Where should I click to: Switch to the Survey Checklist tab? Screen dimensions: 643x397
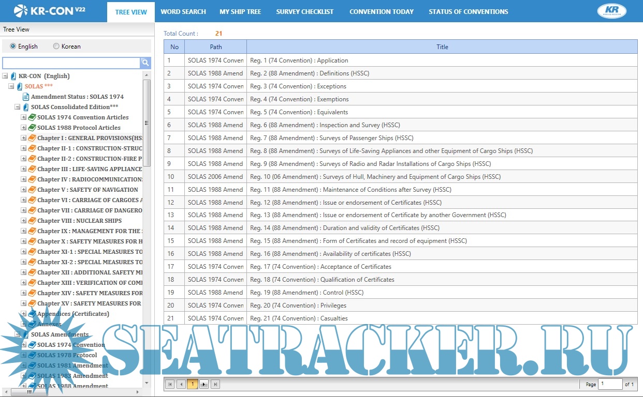click(x=305, y=11)
